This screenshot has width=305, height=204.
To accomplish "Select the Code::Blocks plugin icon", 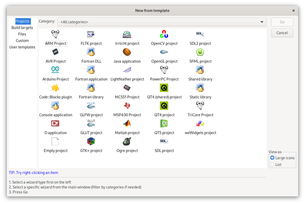I will (56, 88).
